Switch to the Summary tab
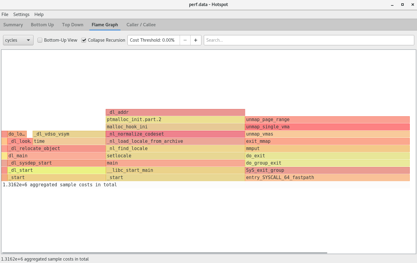The height and width of the screenshot is (263, 417). 13,25
